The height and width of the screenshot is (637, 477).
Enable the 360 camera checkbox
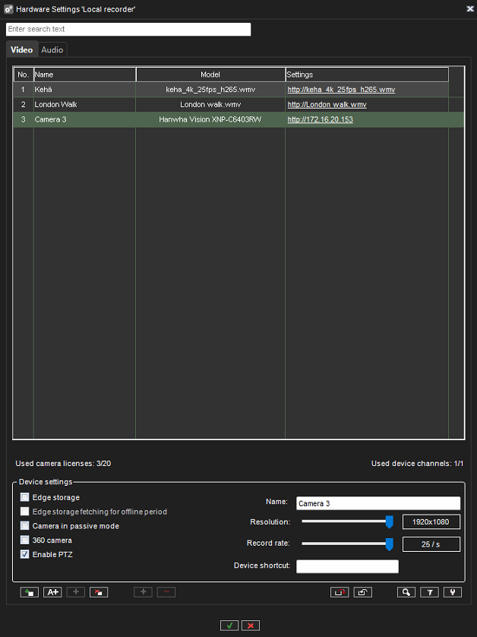(x=25, y=540)
